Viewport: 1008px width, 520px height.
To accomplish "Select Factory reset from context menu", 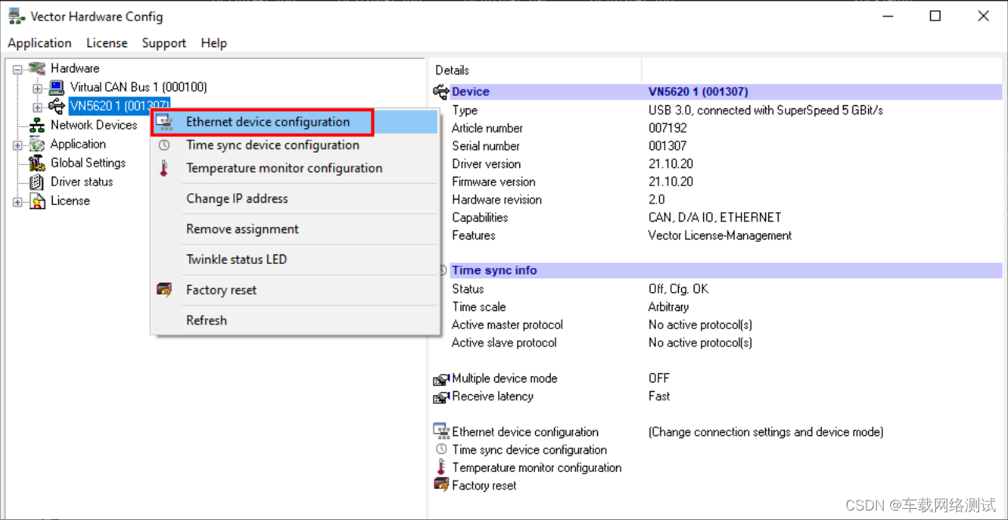I will point(295,290).
